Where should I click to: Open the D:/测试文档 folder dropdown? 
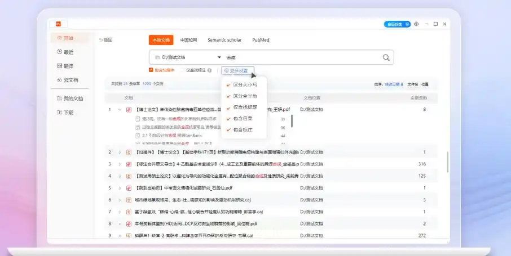pyautogui.click(x=219, y=57)
